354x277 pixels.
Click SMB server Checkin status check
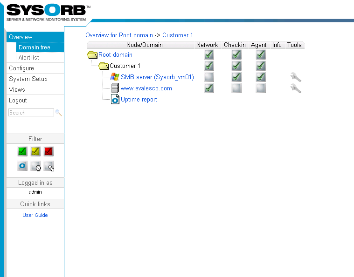pyautogui.click(x=236, y=77)
